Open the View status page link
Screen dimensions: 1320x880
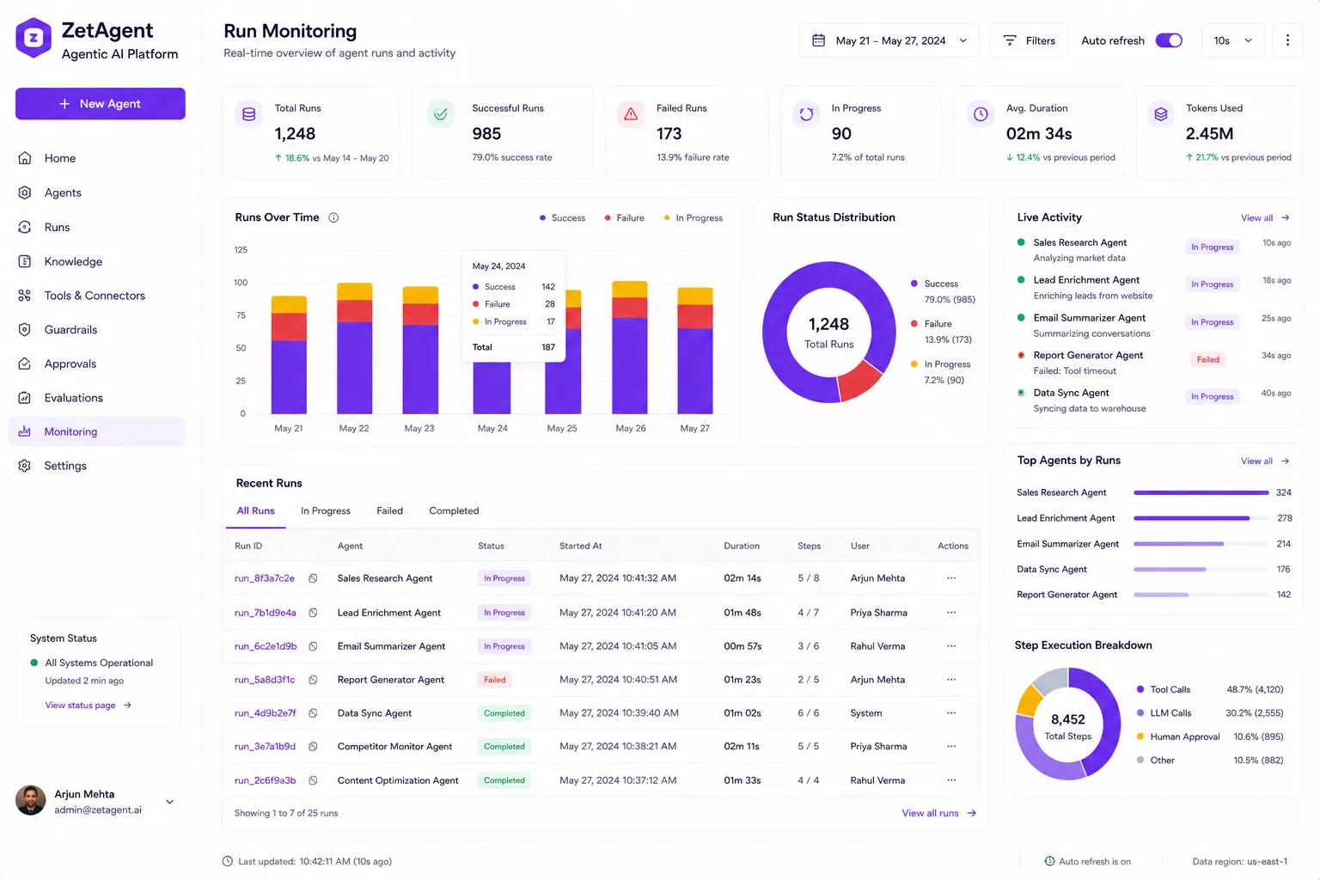[x=89, y=706]
